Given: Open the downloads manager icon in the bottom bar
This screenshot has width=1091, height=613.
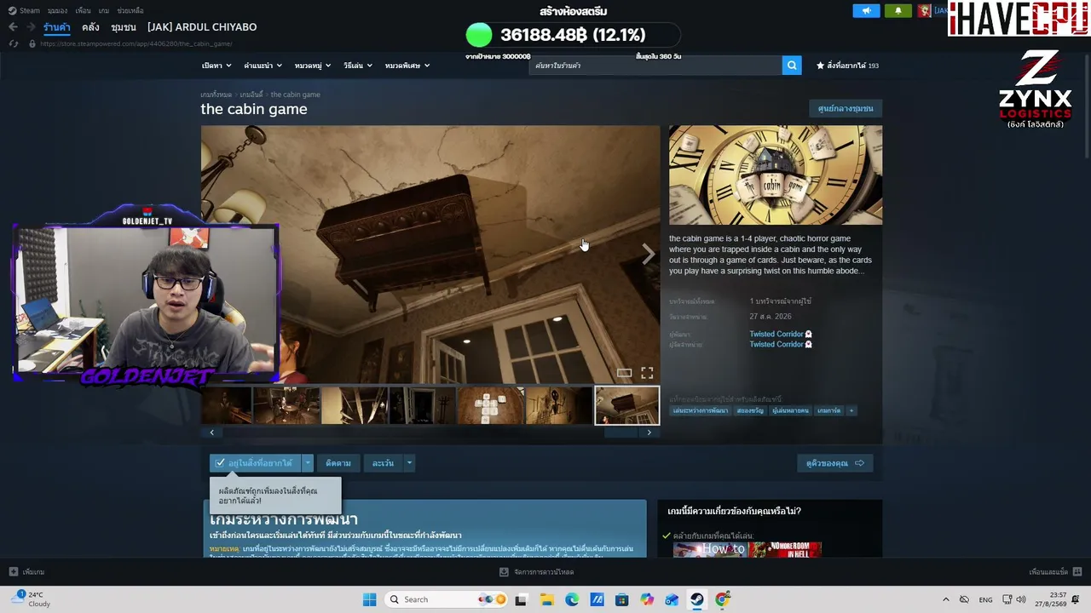Looking at the screenshot, I should click(504, 572).
